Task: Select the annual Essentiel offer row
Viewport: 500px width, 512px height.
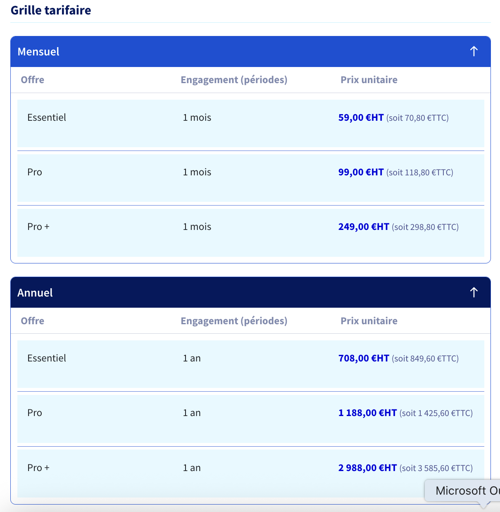Action: pos(251,364)
